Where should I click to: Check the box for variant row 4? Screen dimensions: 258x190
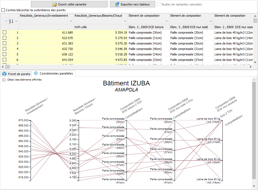click(5, 49)
